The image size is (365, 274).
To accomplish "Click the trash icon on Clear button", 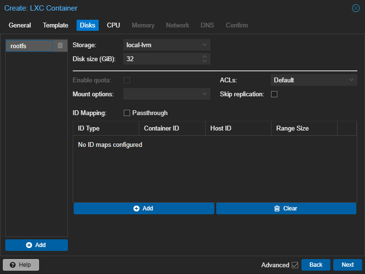I will (277, 209).
